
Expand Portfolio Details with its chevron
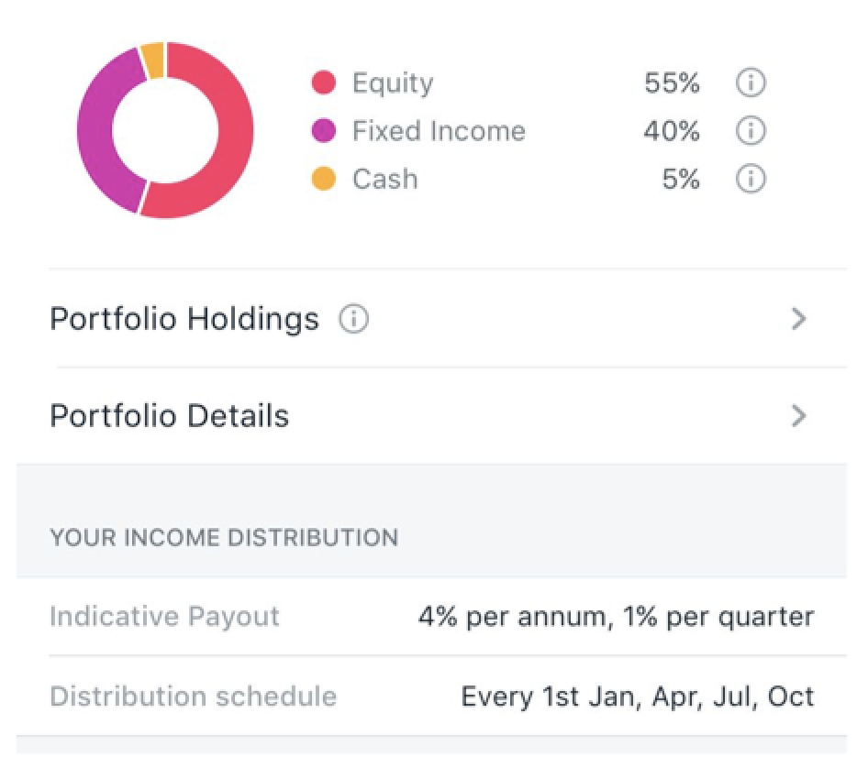798,416
